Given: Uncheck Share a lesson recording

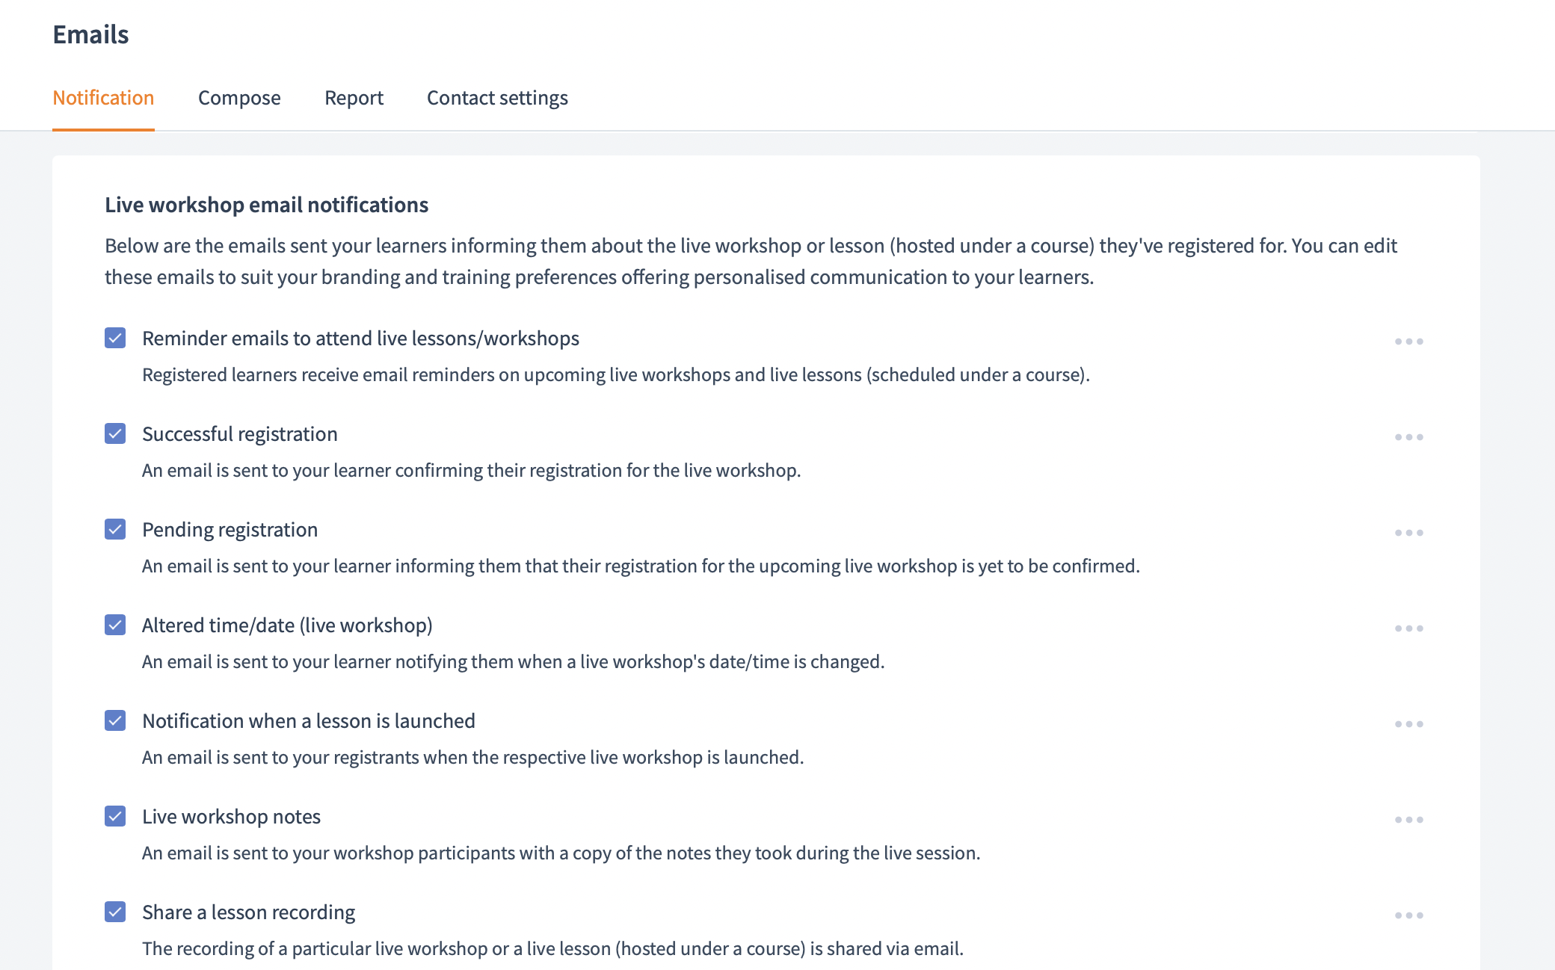Looking at the screenshot, I should 115,912.
